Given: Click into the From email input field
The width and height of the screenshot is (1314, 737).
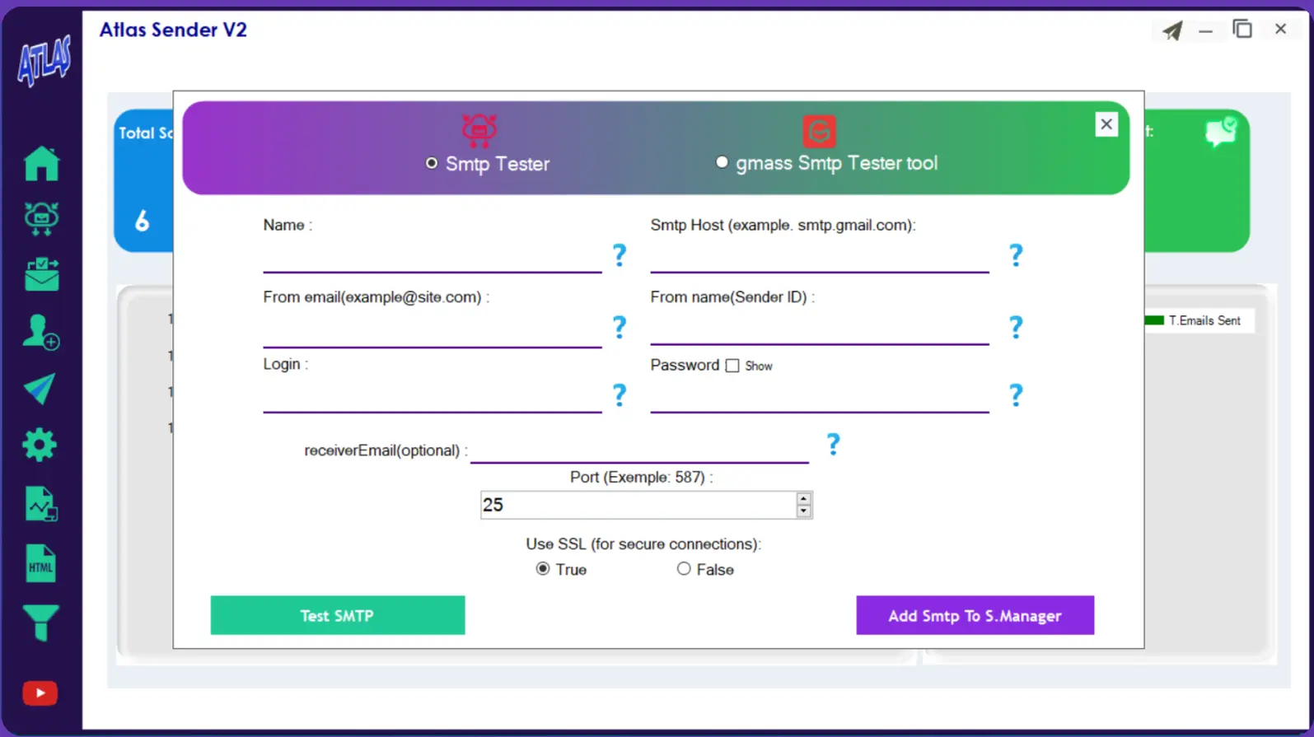Looking at the screenshot, I should coord(433,331).
